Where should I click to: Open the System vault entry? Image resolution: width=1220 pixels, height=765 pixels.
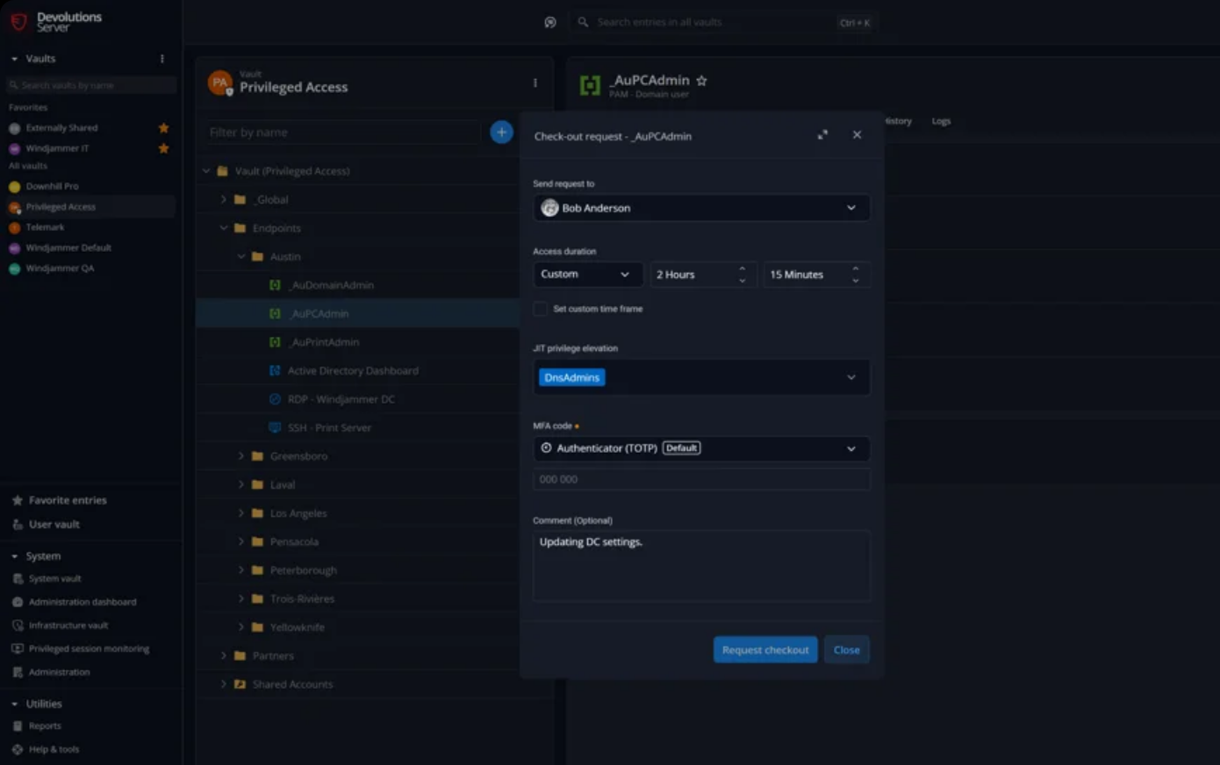(47, 579)
